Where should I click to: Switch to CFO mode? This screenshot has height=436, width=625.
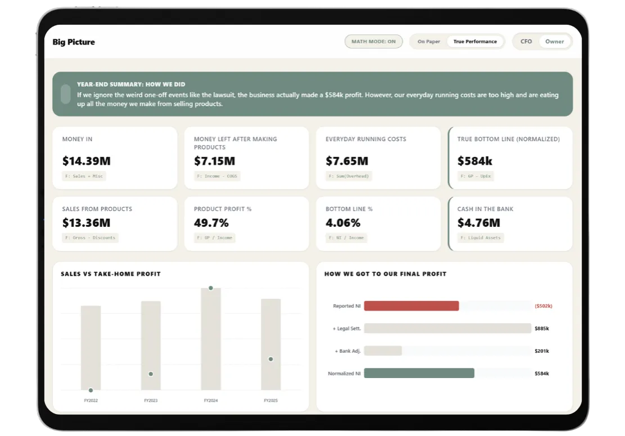[526, 42]
